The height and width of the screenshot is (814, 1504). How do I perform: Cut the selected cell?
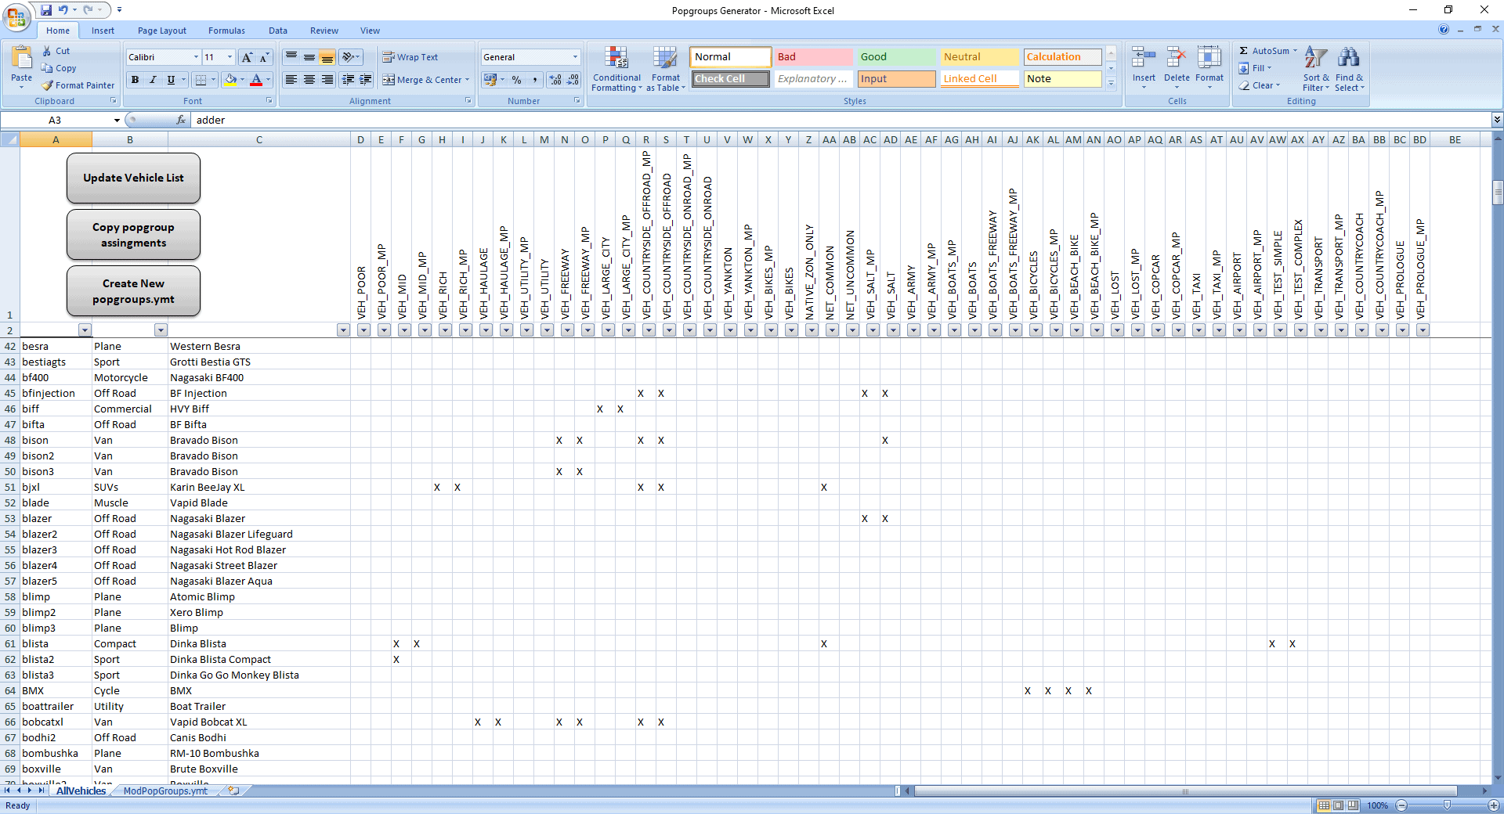[56, 51]
